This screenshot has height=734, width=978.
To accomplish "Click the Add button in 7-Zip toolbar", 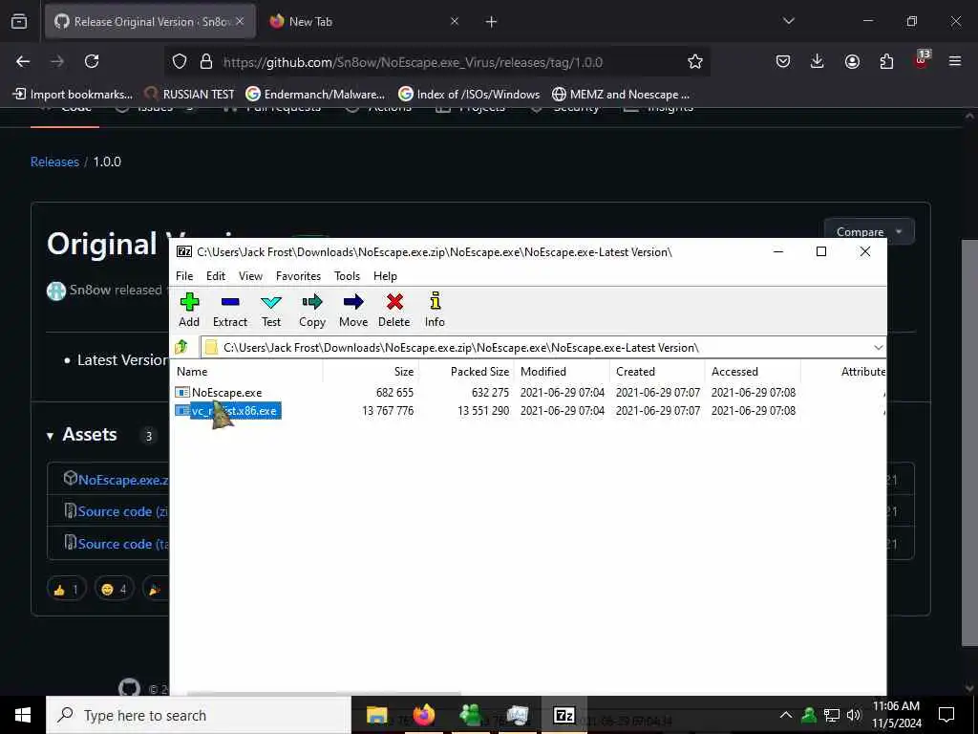I will [x=189, y=310].
